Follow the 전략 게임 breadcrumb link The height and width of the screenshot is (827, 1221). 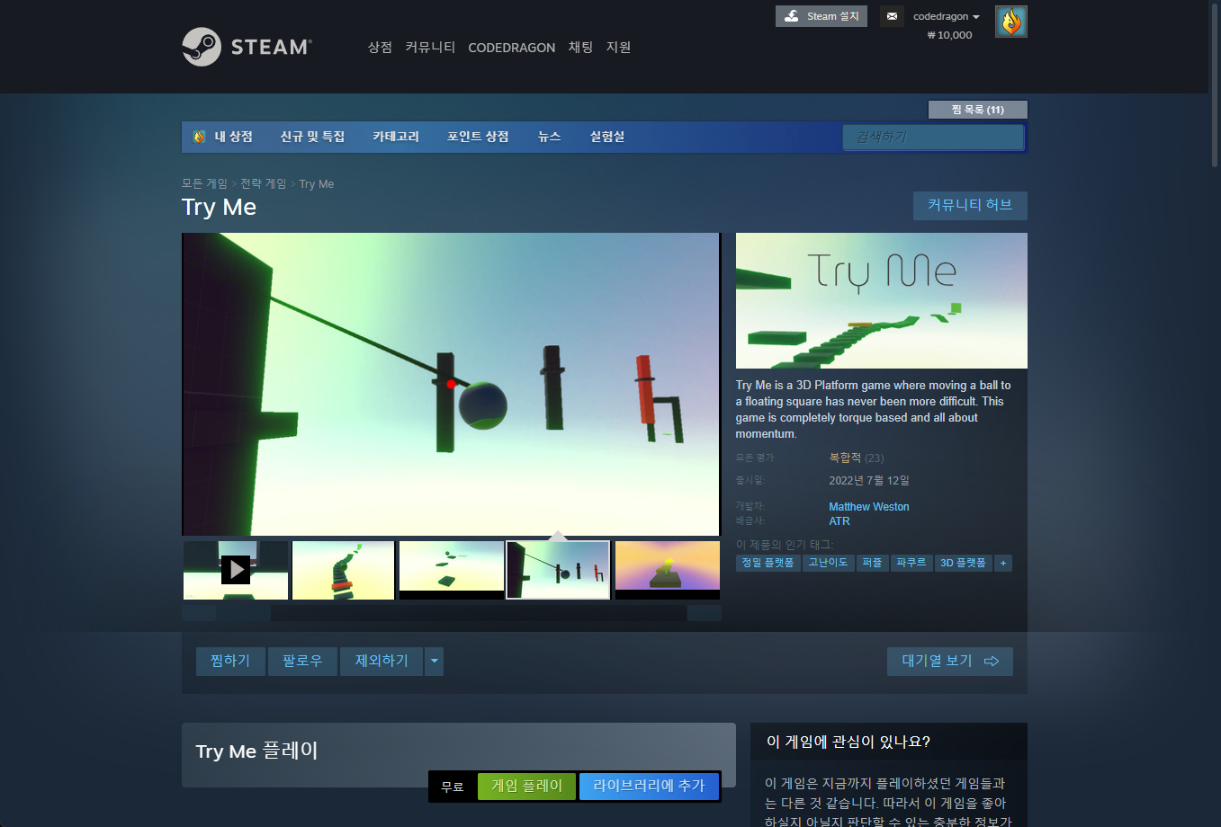263,183
